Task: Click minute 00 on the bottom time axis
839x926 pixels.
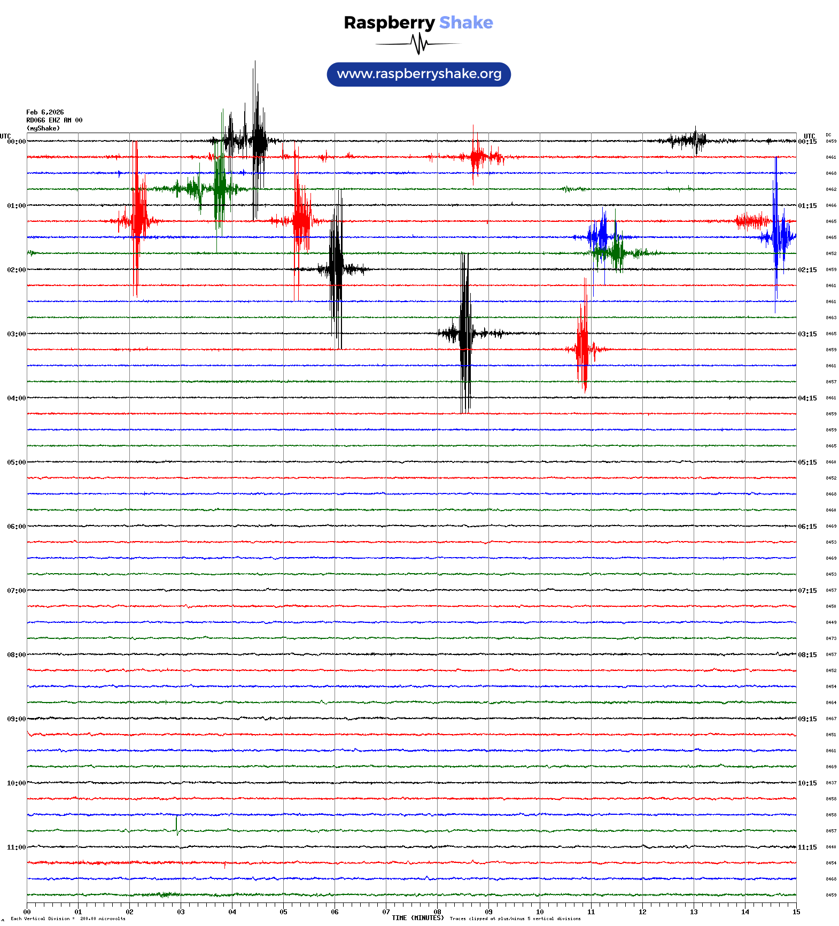Action: 27,912
